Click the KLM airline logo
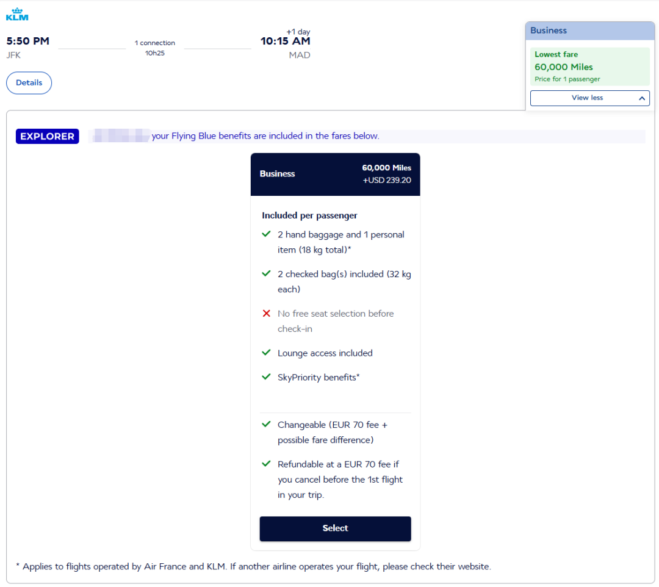 click(17, 15)
